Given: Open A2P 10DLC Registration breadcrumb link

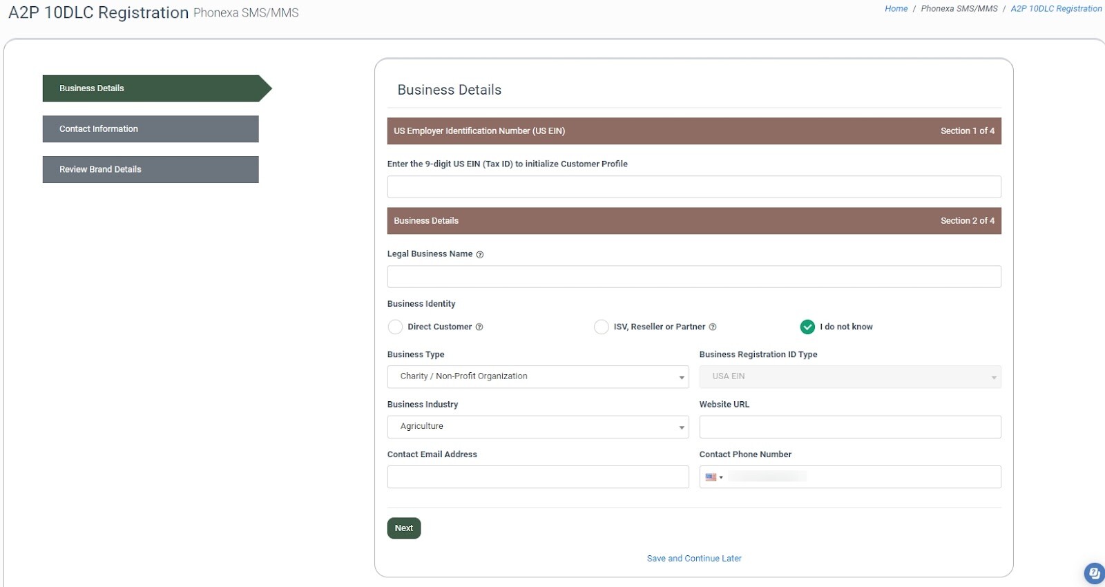Looking at the screenshot, I should [x=1056, y=9].
